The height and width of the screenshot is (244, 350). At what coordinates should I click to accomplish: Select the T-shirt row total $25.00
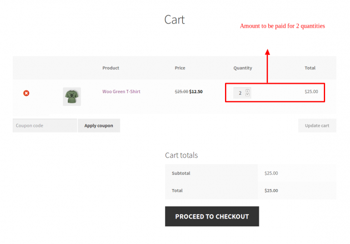(311, 91)
